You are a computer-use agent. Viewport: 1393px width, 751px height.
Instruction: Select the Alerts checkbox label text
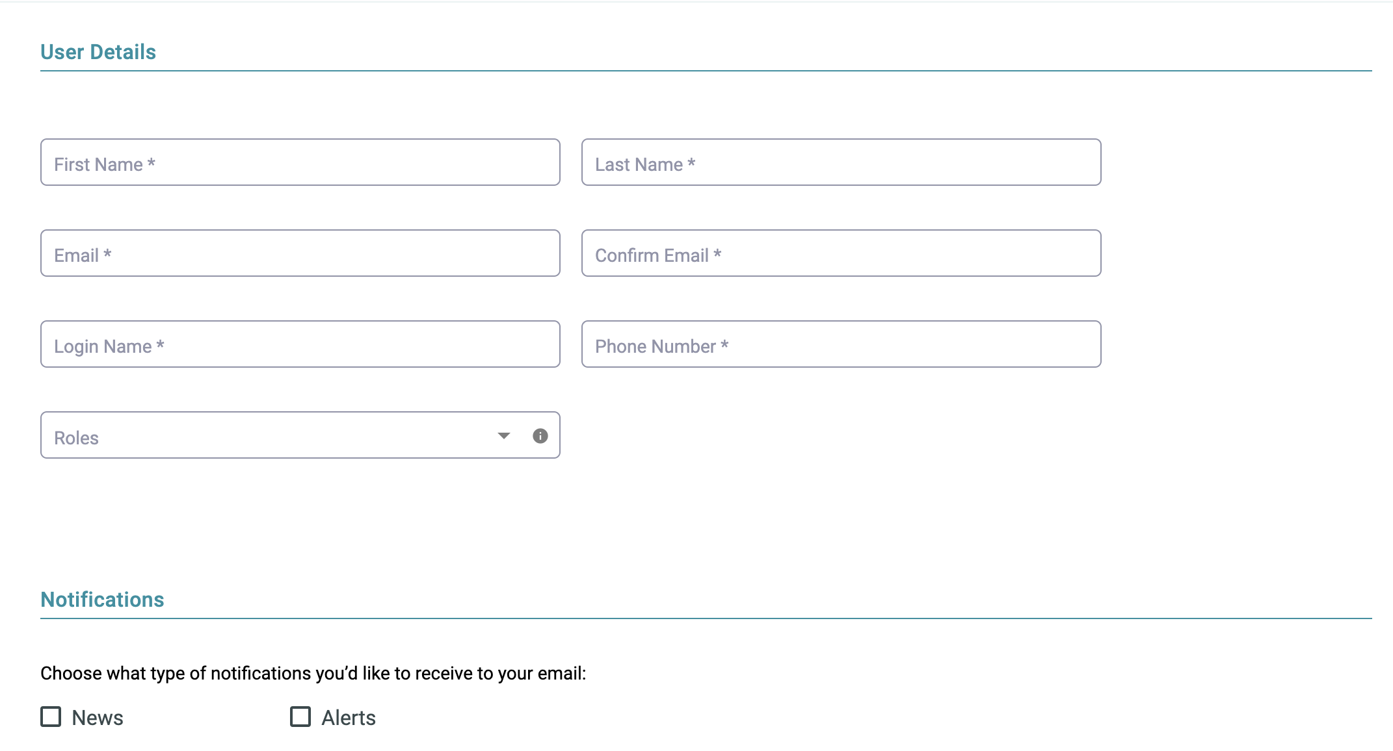tap(349, 718)
